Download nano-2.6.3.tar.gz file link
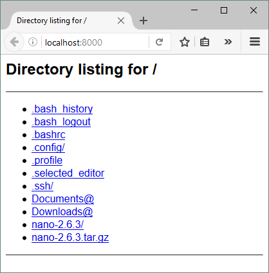Image resolution: width=269 pixels, height=273 pixels. [70, 238]
